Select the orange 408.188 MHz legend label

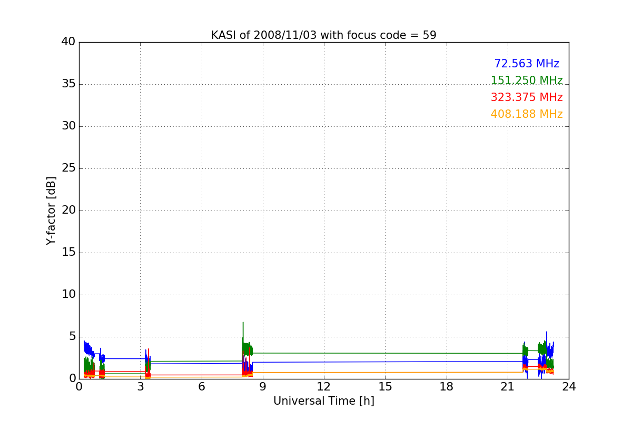(527, 114)
